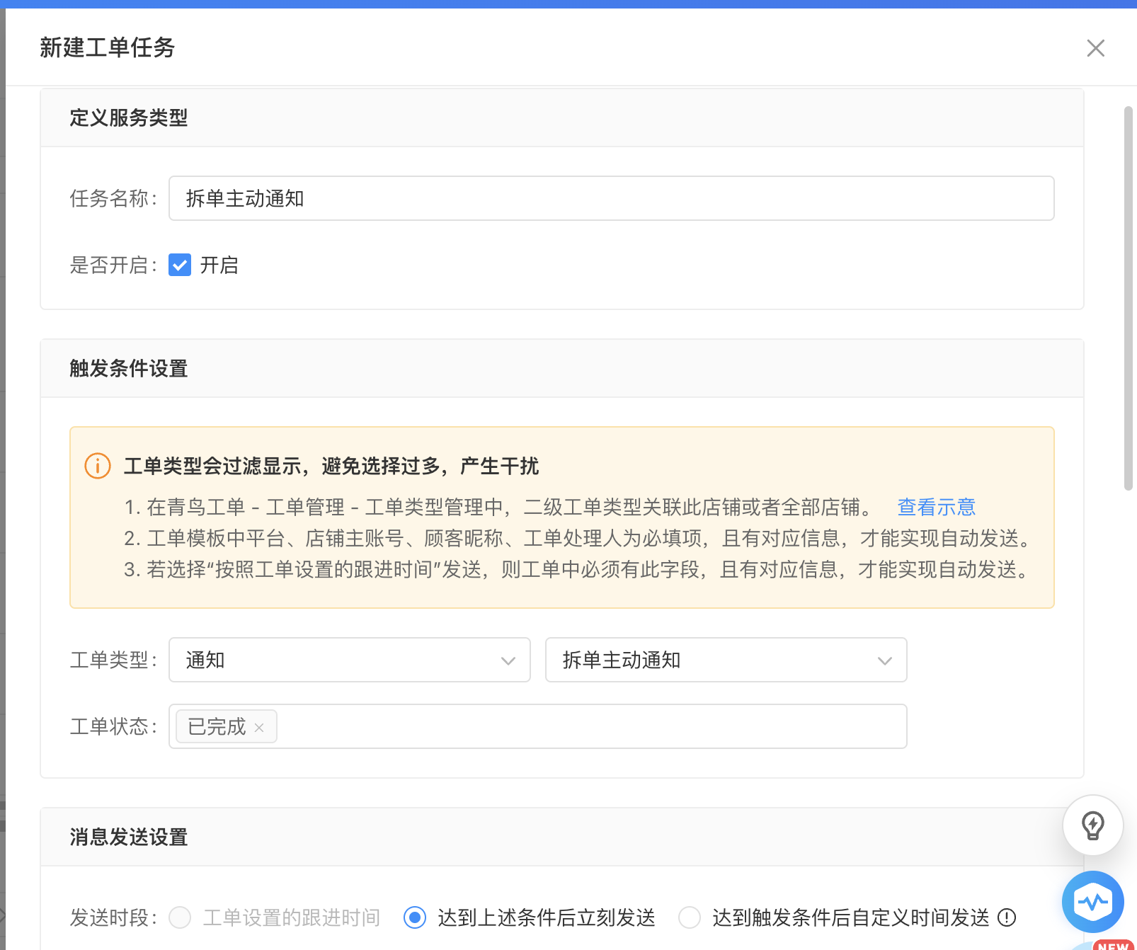
Task: Toggle the 开启 checkbox
Action: coord(180,265)
